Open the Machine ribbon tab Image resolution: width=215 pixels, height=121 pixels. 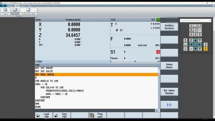point(10,6)
